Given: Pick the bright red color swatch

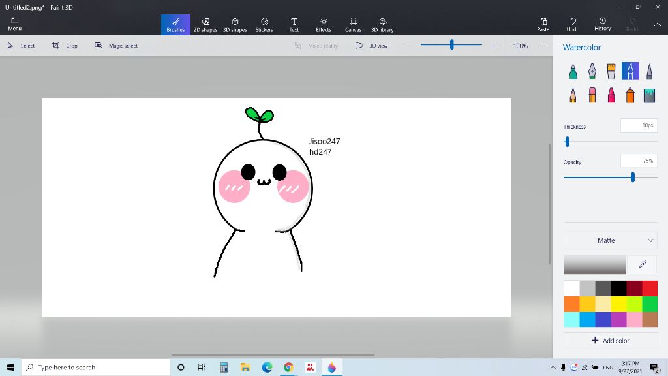Looking at the screenshot, I should coord(650,288).
